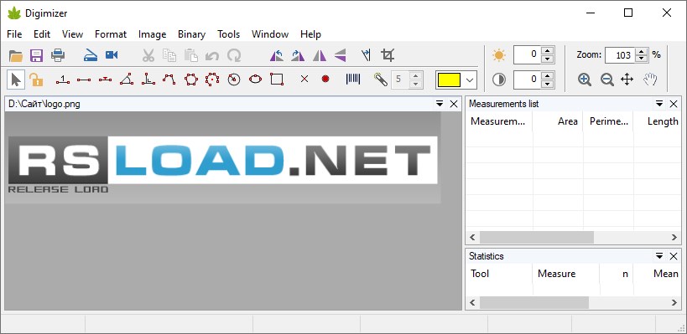
Task: Select the Ellipse tool
Action: pyautogui.click(x=256, y=80)
